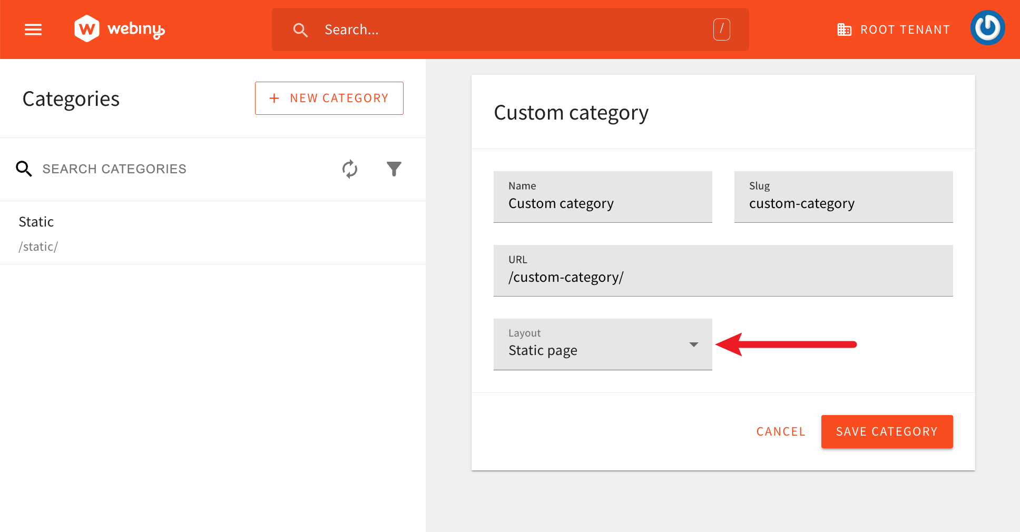Refresh the categories list
The image size is (1020, 532).
coord(350,169)
